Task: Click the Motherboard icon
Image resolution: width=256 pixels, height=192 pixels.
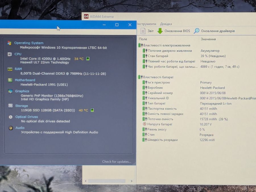Action: (10, 80)
